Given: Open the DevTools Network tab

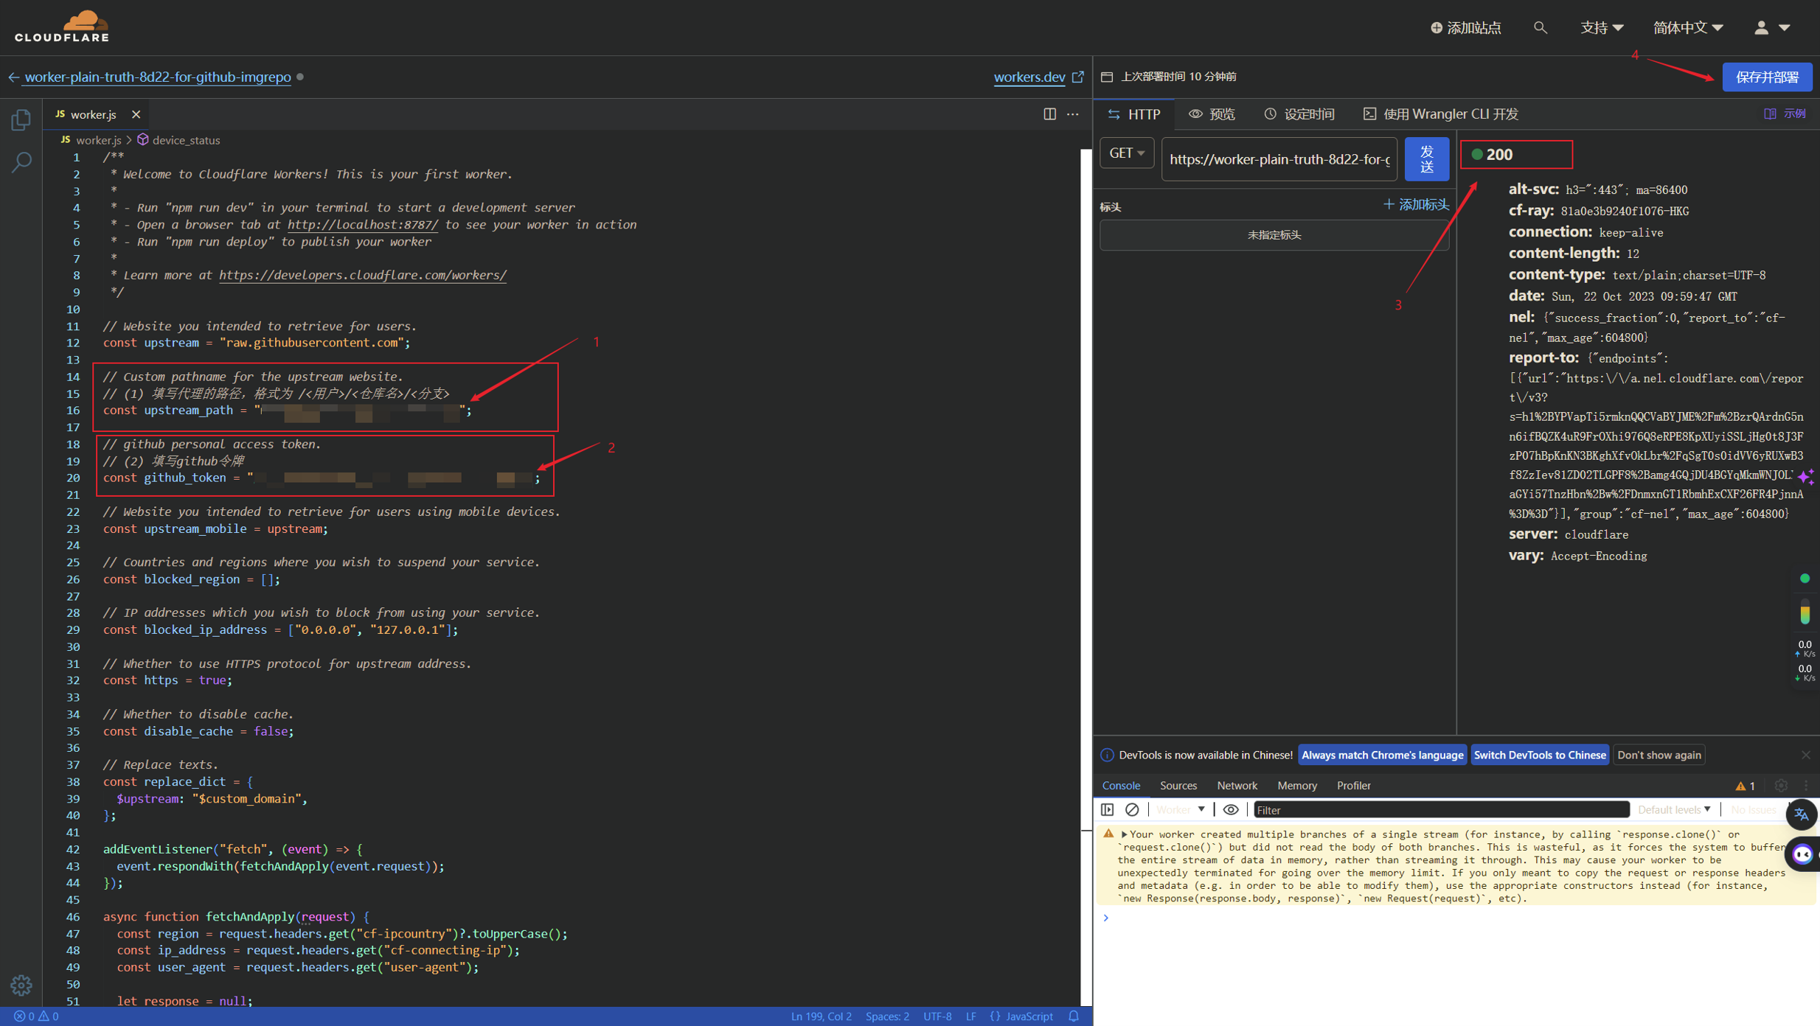Looking at the screenshot, I should tap(1237, 786).
